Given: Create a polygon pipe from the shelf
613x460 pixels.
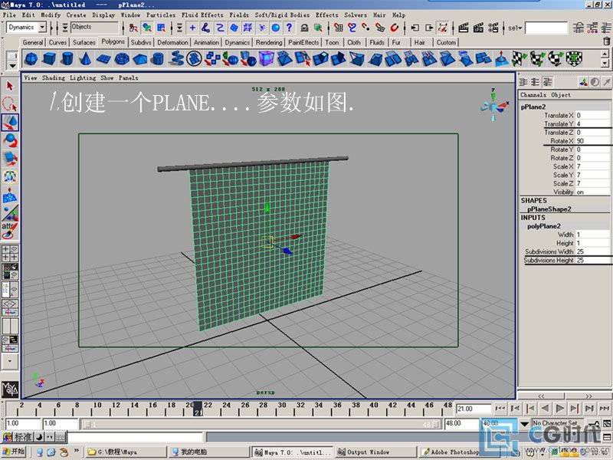Looking at the screenshot, I should click(x=158, y=59).
